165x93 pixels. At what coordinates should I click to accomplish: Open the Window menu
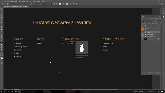coord(38,1)
